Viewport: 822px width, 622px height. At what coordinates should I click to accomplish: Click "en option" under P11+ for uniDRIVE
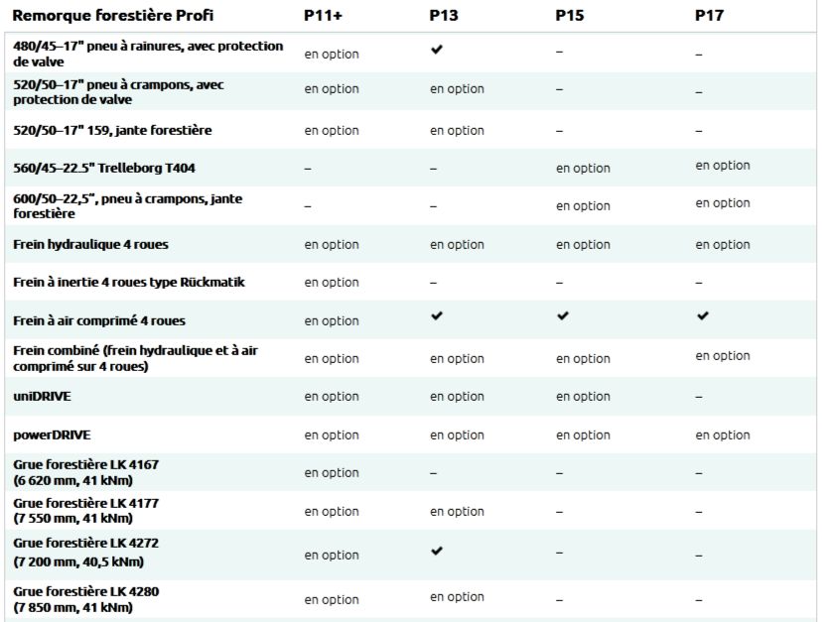(332, 397)
